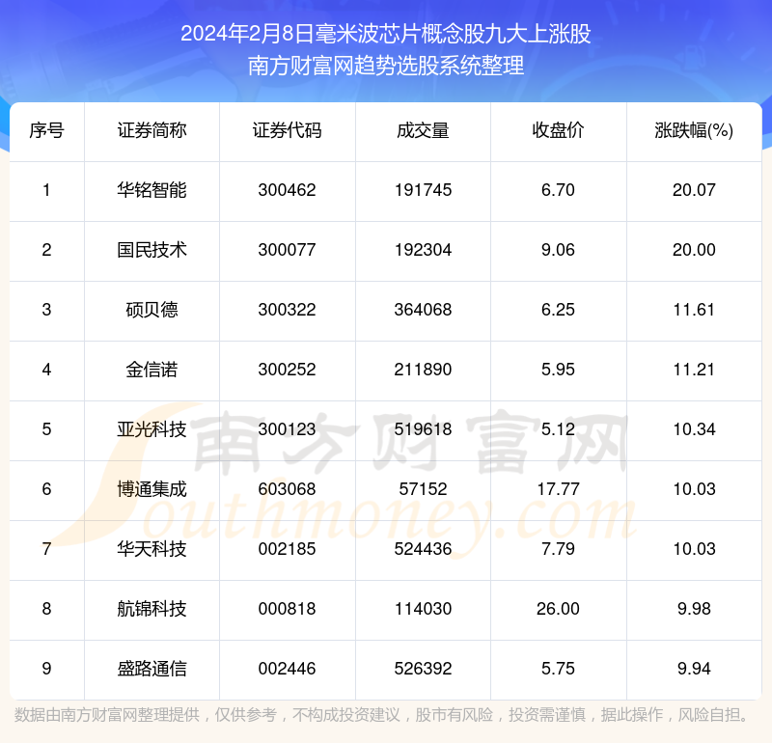
Task: Click closing price 7.79
Action: click(559, 549)
